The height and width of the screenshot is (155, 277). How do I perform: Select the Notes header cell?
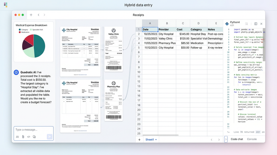[215, 29]
